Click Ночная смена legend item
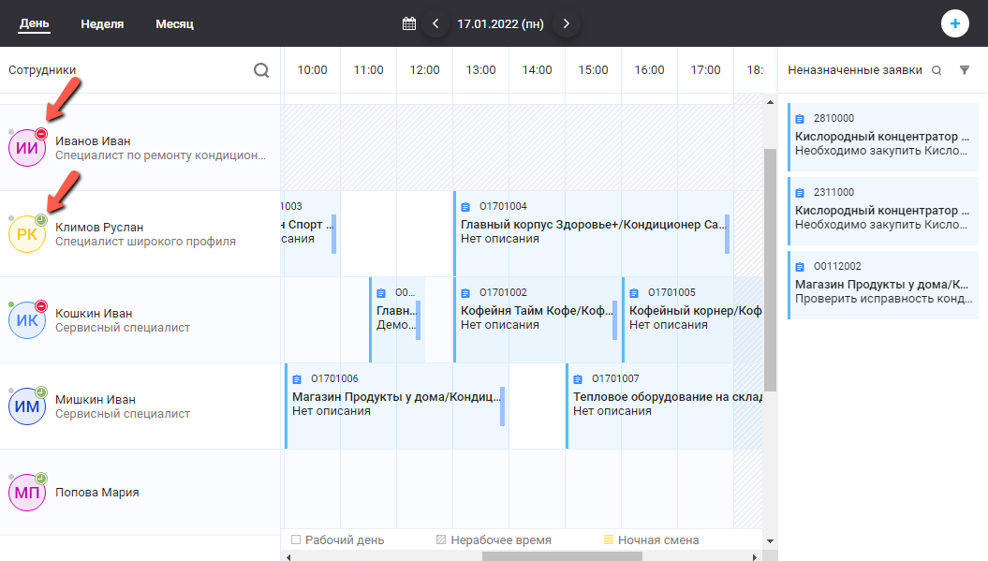This screenshot has width=988, height=561. click(651, 540)
